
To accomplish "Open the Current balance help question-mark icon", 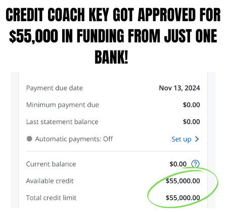I will pos(195,164).
